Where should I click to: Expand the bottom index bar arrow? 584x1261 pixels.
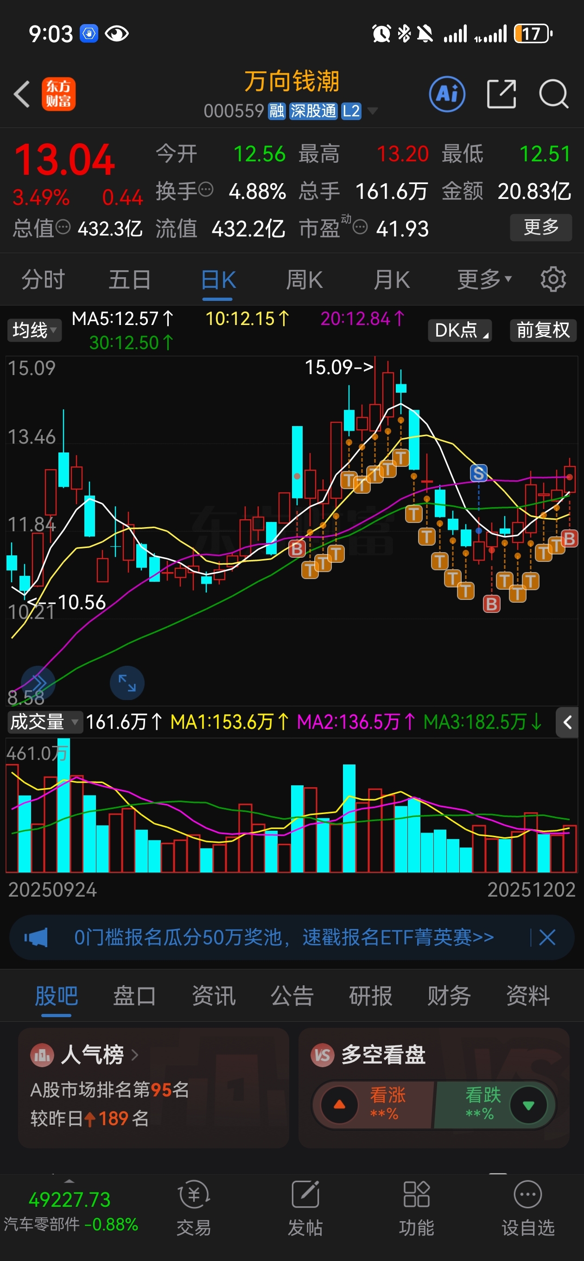click(x=69, y=1181)
